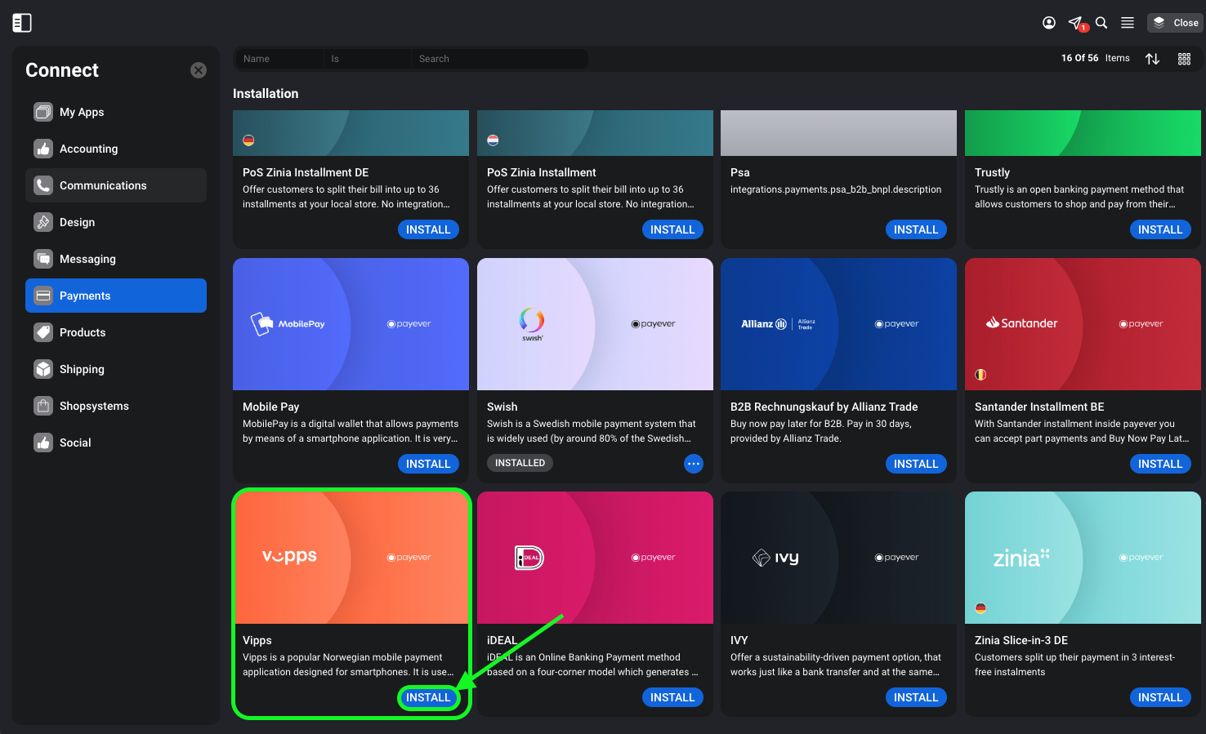Image resolution: width=1206 pixels, height=734 pixels.
Task: Click the '16 Of 56 Items' counter text
Action: click(x=1095, y=58)
